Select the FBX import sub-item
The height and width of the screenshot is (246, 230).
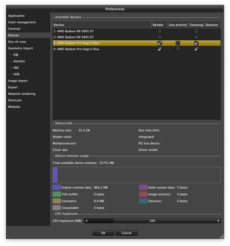point(16,68)
